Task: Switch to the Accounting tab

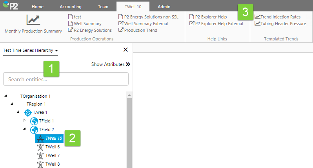Action: click(71, 7)
